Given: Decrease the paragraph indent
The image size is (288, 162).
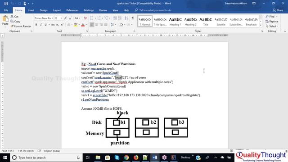Looking at the screenshot, I should click(x=115, y=18).
